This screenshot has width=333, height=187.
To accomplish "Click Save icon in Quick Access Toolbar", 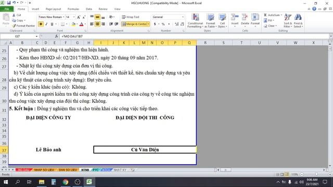I will point(9,3).
